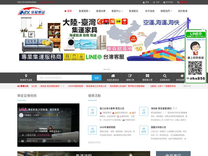Click the location pin 集運單号追蹤 icon

26,76
